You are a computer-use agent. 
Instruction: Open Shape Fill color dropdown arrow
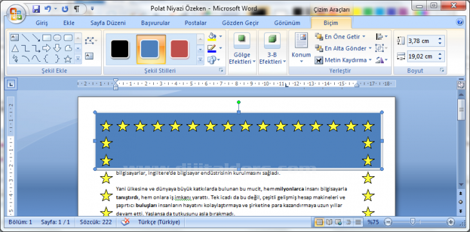[x=221, y=37]
